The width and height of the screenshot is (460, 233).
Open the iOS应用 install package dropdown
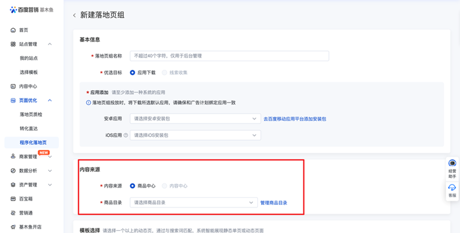coord(195,135)
